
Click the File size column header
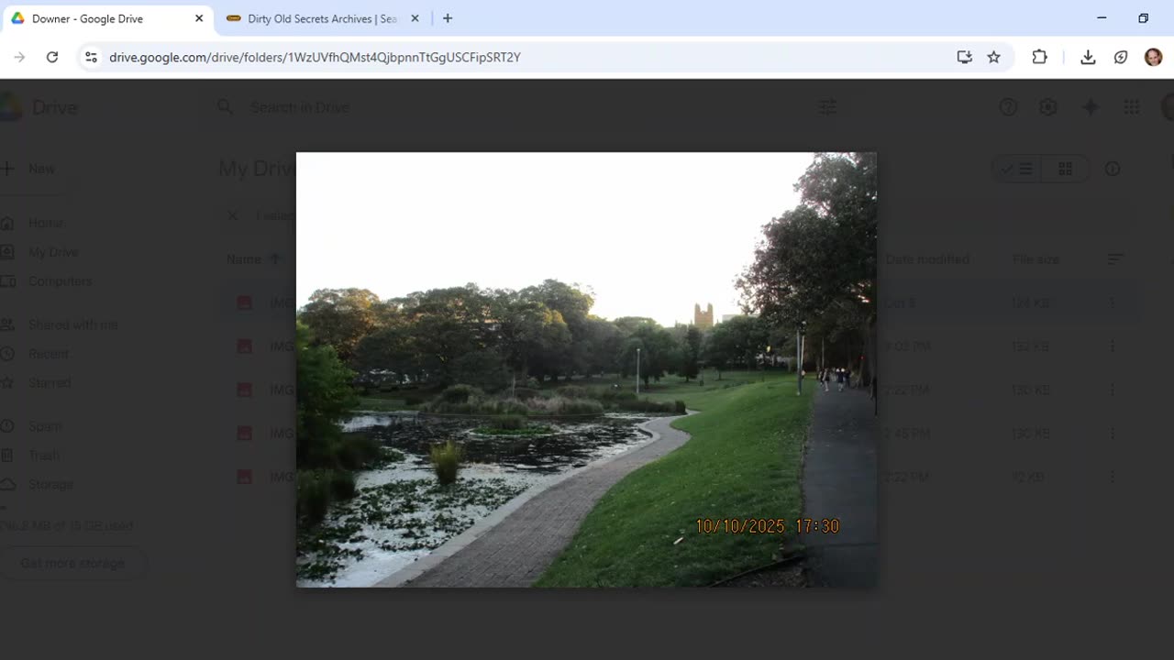click(1036, 259)
